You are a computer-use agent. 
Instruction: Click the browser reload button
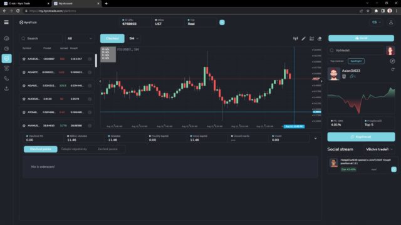(18, 11)
